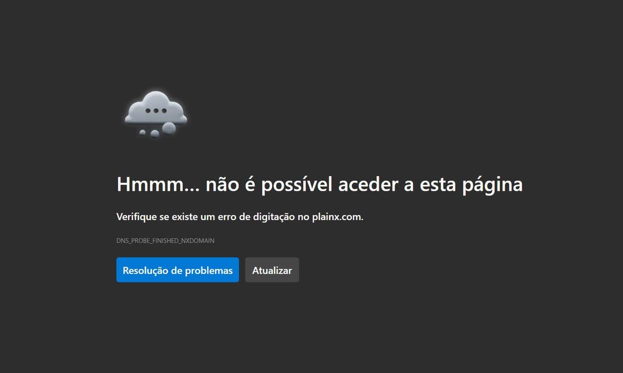Click the three dots inside the cloud

(156, 111)
